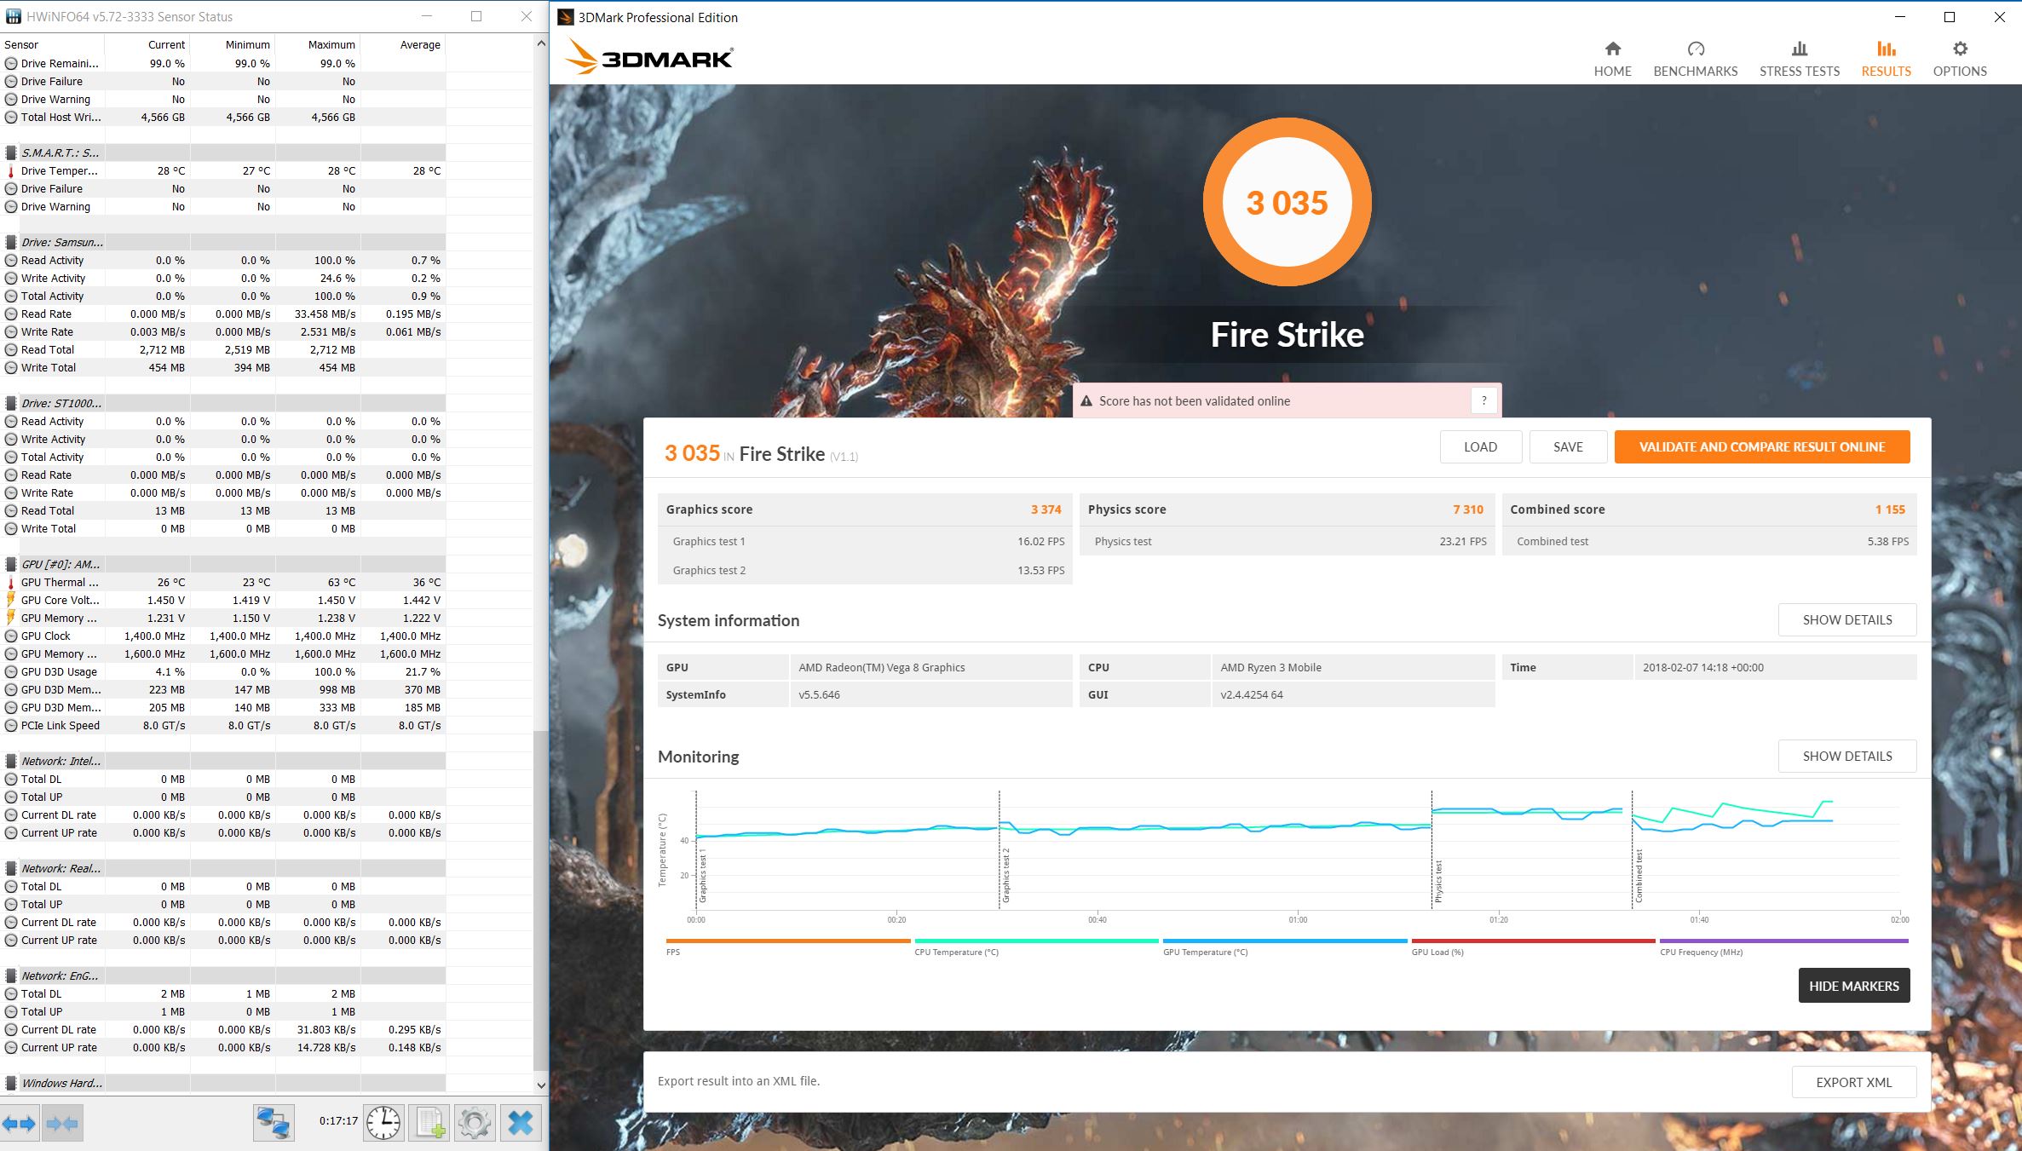The image size is (2022, 1151).
Task: Click the HWiNFO scrollbar down arrow
Action: (541, 1085)
